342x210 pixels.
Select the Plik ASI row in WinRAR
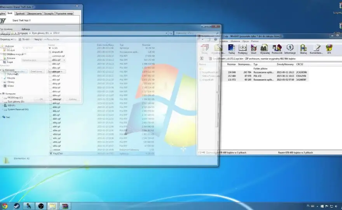pos(253,76)
